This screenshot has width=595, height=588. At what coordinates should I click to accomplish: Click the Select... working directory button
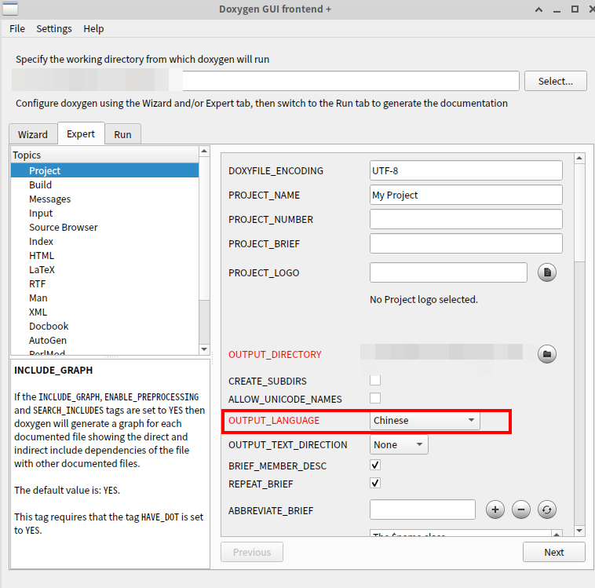[x=556, y=81]
